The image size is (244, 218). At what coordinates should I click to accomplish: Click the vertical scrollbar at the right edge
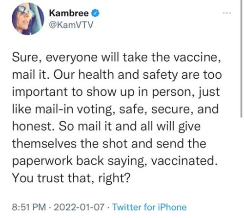pyautogui.click(x=241, y=59)
